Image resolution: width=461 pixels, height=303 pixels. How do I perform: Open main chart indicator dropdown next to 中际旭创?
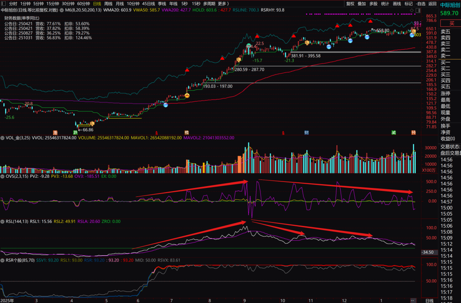pos(62,10)
